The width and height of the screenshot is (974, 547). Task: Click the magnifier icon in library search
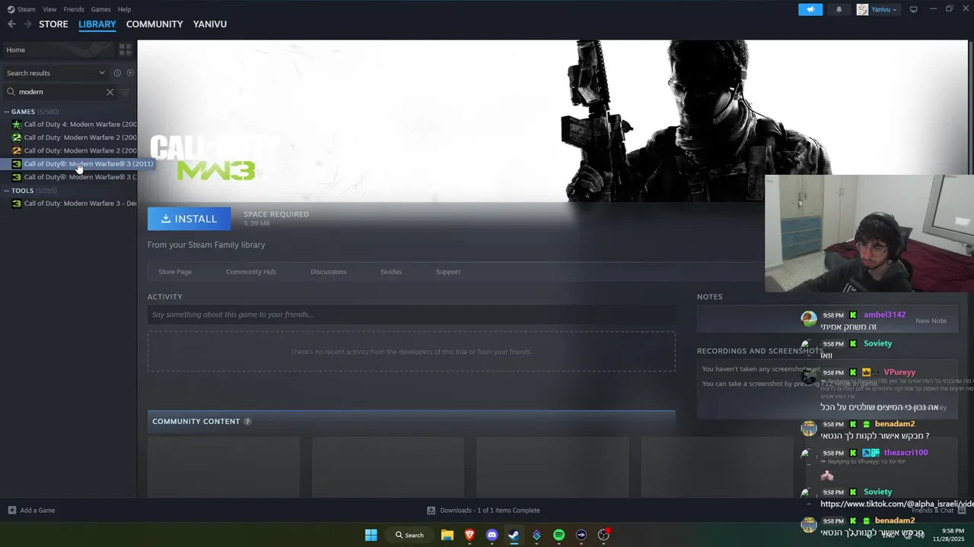click(x=11, y=92)
